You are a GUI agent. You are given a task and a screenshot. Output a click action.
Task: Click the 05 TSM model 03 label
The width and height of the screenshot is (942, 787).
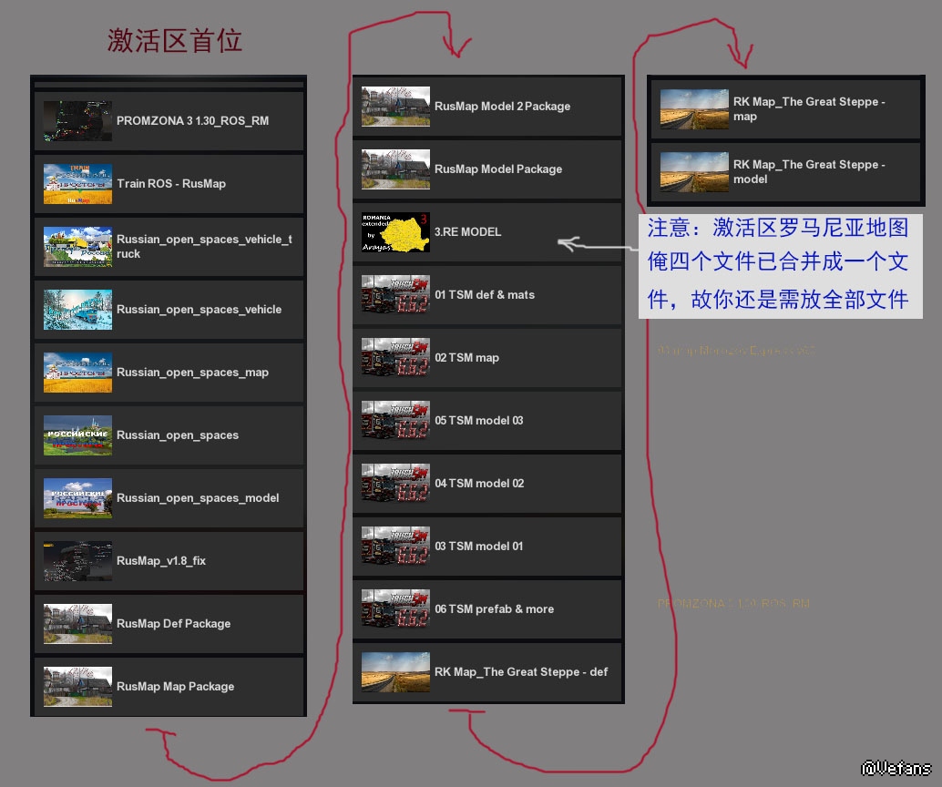[479, 420]
